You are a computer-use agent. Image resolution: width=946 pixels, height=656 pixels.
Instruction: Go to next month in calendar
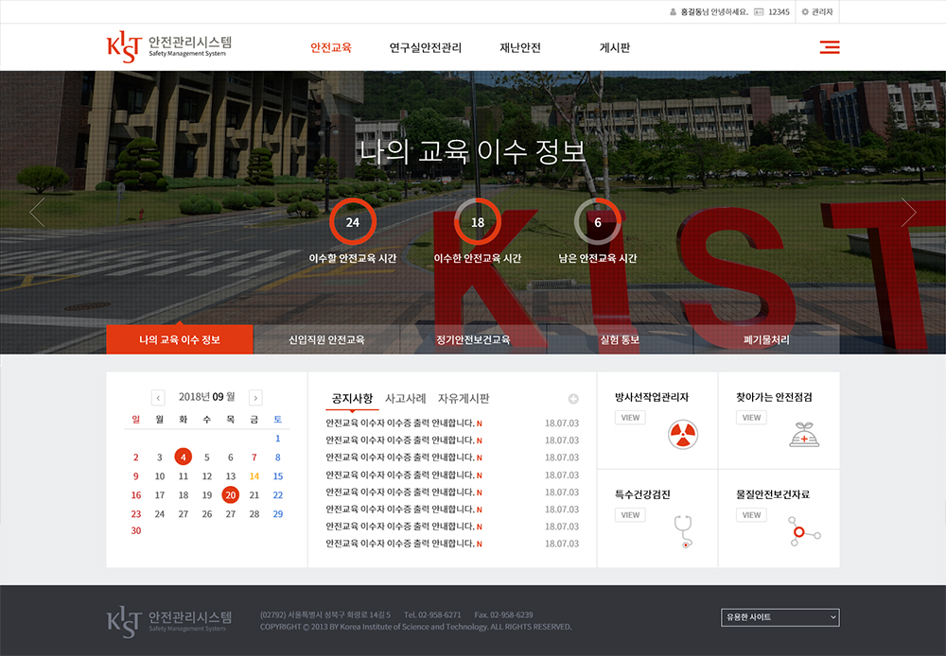pyautogui.click(x=255, y=398)
